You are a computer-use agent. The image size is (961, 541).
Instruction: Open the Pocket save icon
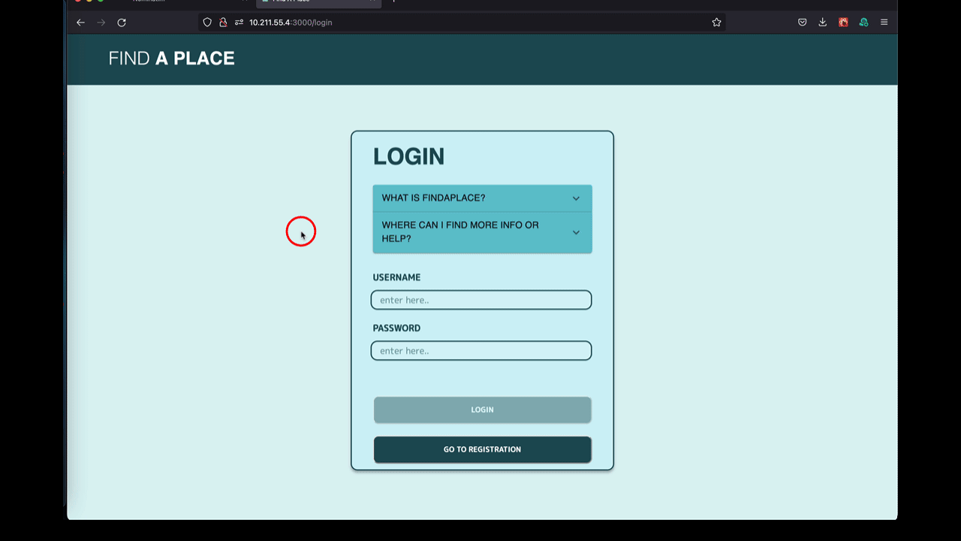[x=803, y=23]
